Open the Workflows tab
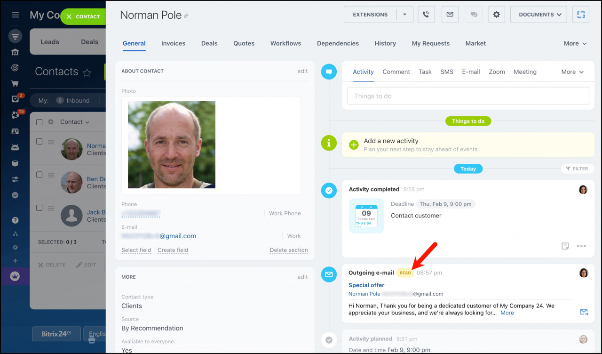Viewport: 602px width, 354px height. 285,43
